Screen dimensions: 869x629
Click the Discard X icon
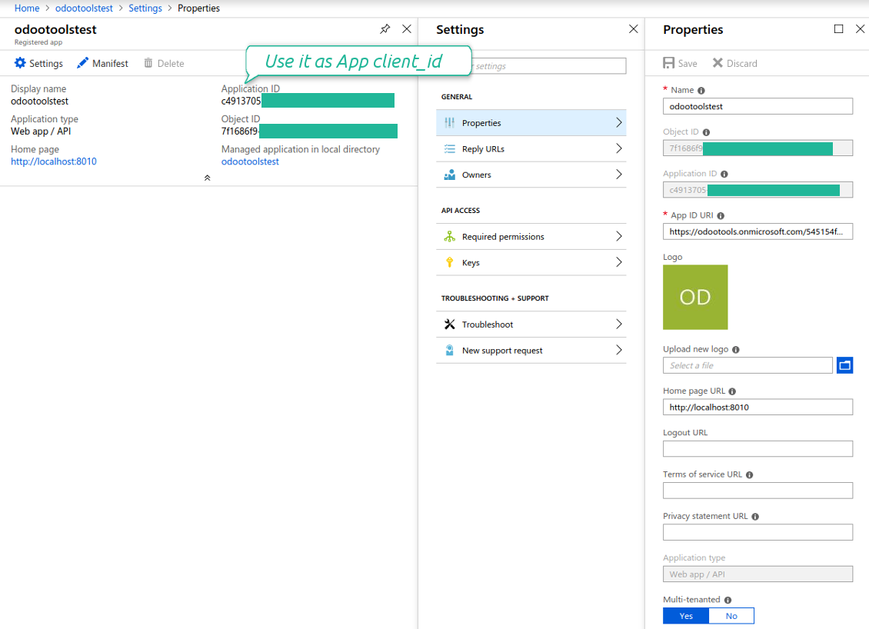point(718,62)
